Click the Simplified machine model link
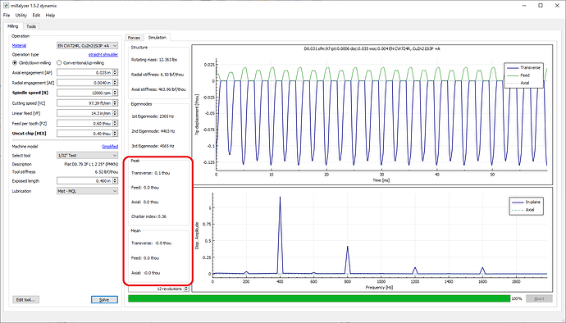Screen dimensions: 566x323 pos(110,147)
